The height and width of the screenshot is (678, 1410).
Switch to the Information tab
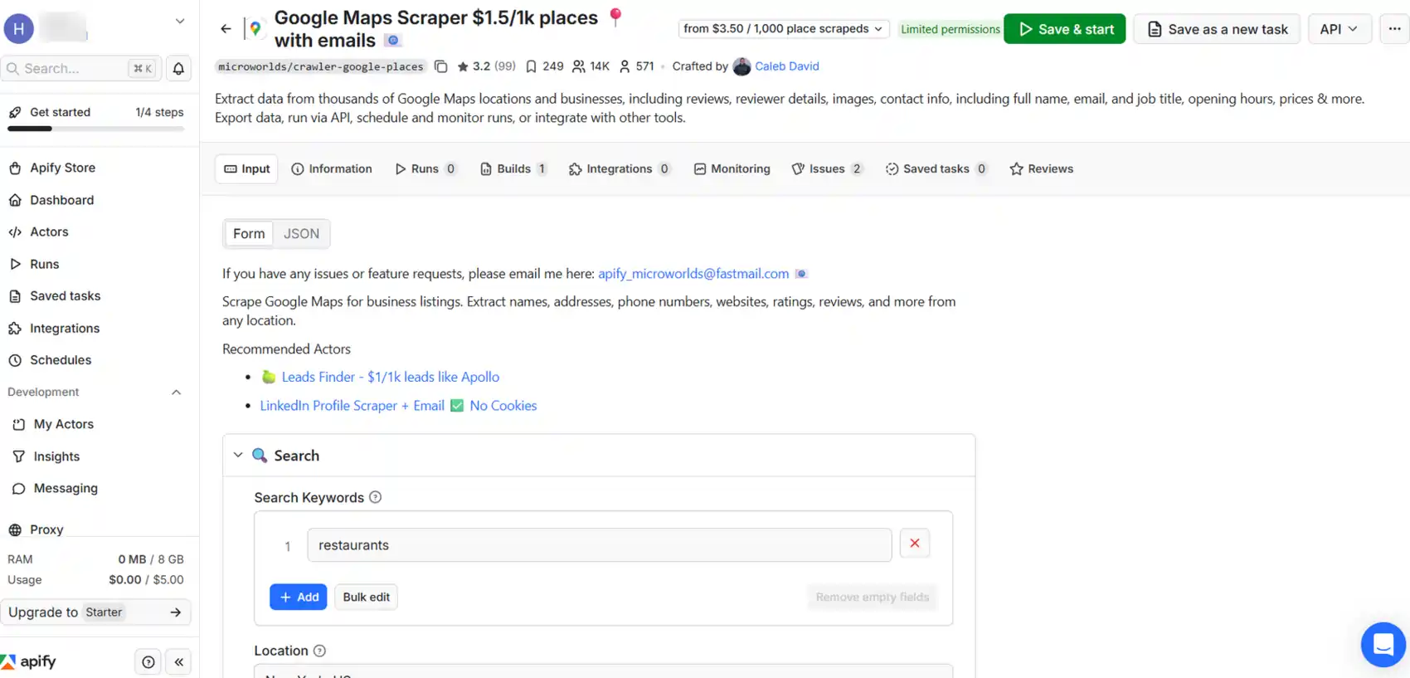[332, 168]
